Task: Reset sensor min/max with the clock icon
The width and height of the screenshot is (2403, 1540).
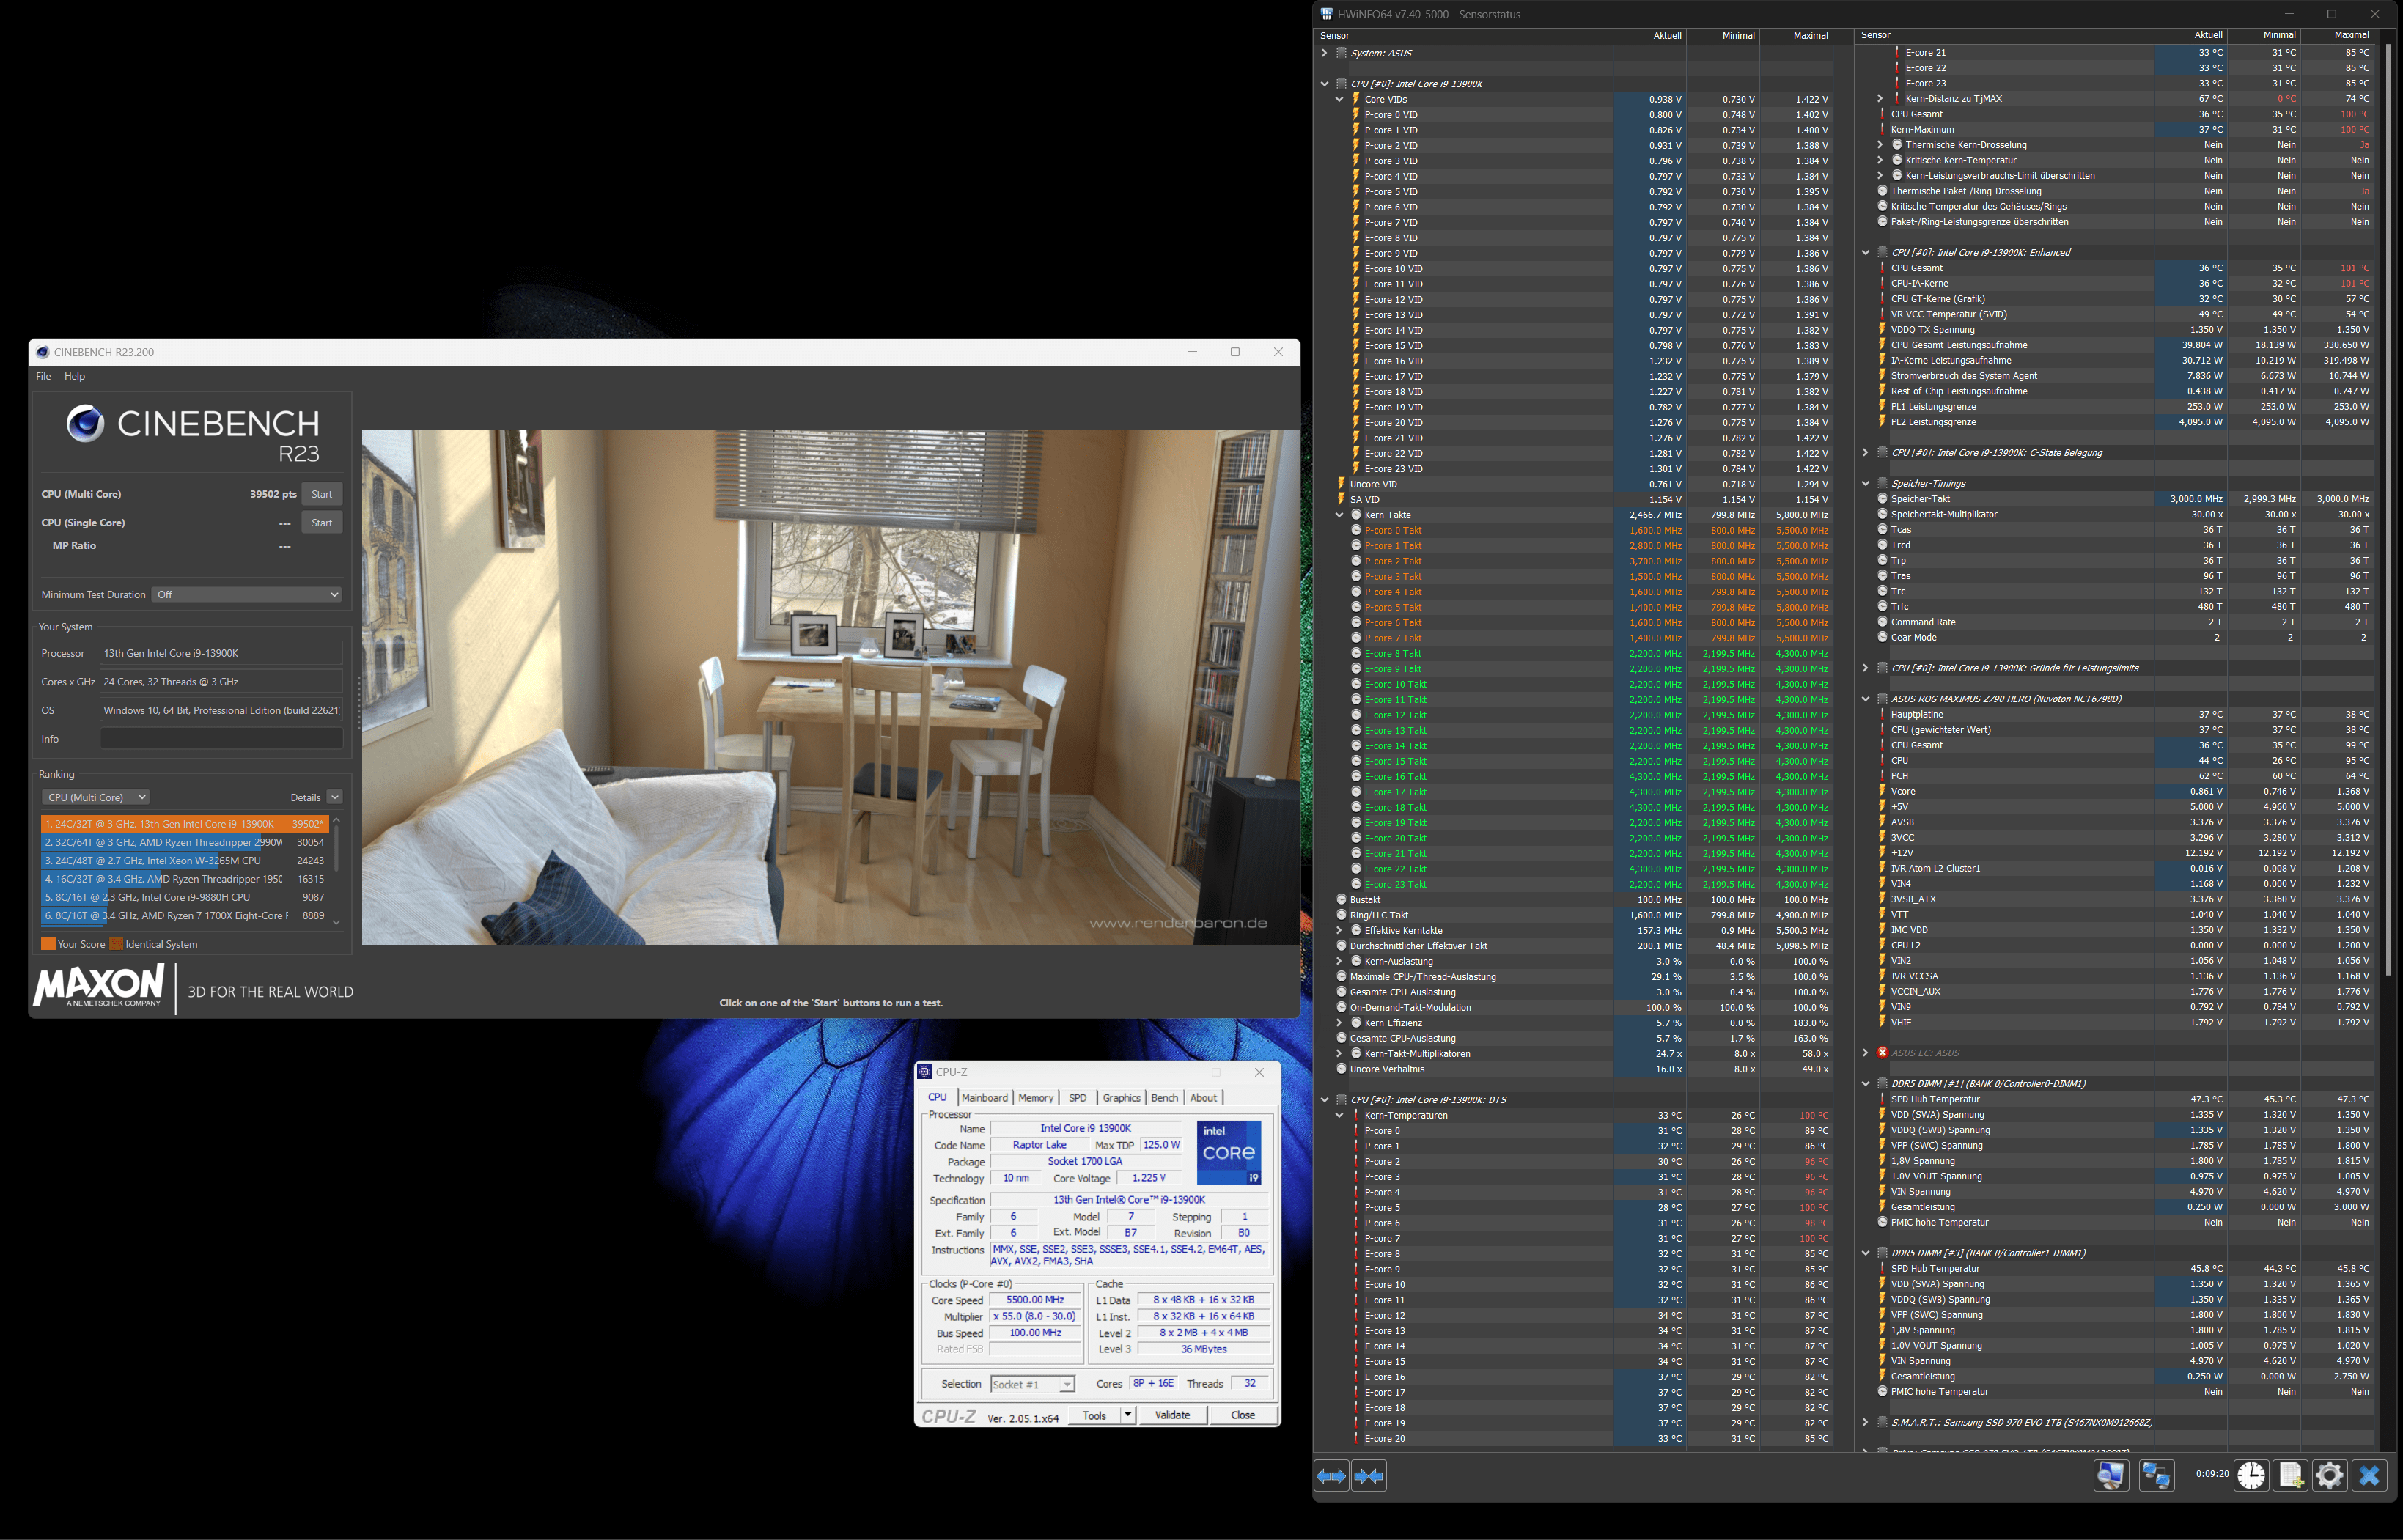Action: point(2251,1475)
